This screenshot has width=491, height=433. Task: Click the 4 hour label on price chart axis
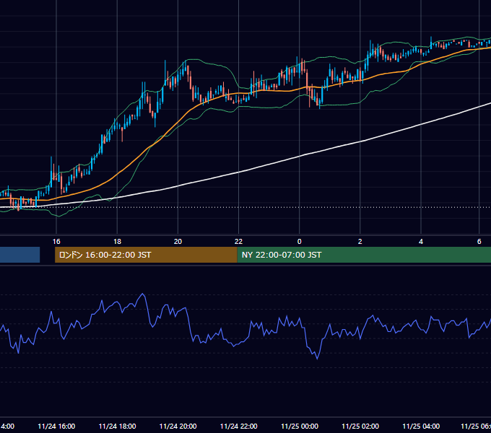(x=421, y=242)
